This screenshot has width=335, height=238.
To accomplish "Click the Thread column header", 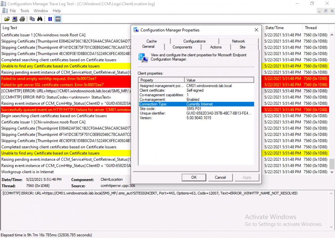I will (x=316, y=28).
